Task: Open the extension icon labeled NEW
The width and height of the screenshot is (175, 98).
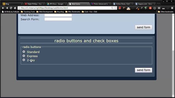Action: tap(129, 8)
